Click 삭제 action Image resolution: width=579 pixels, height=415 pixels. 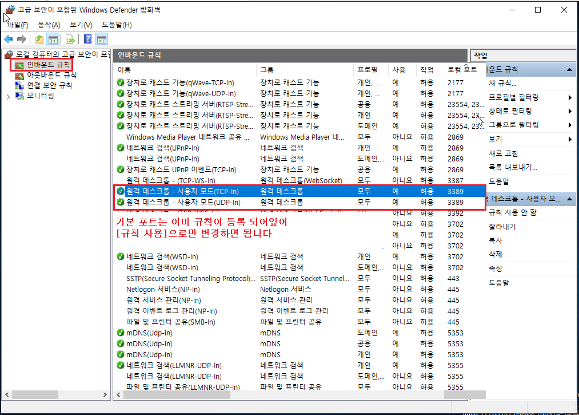(x=496, y=255)
